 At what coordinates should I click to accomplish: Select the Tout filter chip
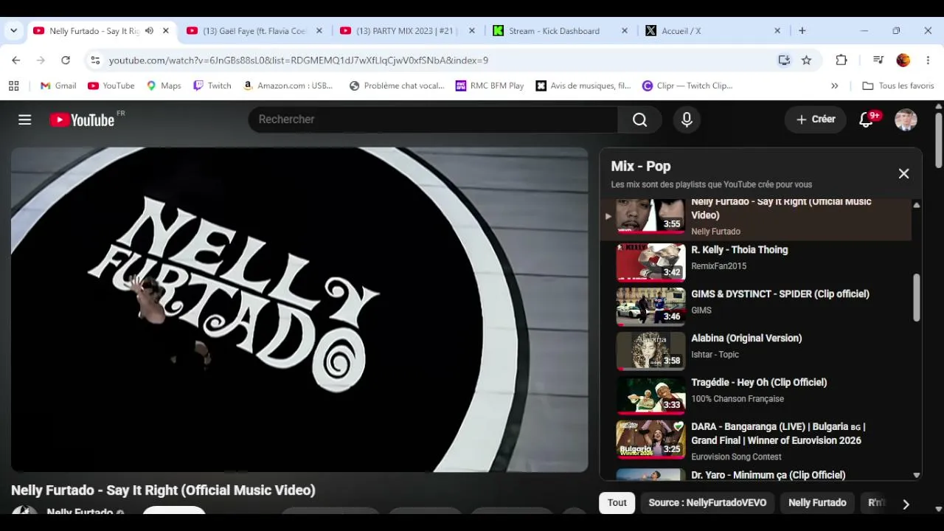(x=617, y=503)
